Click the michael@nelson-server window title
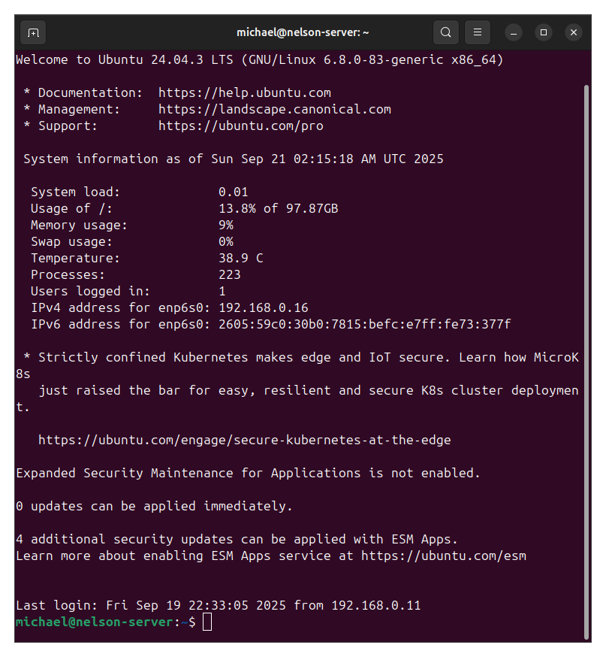 point(303,32)
